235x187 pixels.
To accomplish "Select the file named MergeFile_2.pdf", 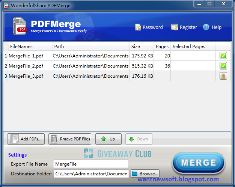I will (30, 66).
